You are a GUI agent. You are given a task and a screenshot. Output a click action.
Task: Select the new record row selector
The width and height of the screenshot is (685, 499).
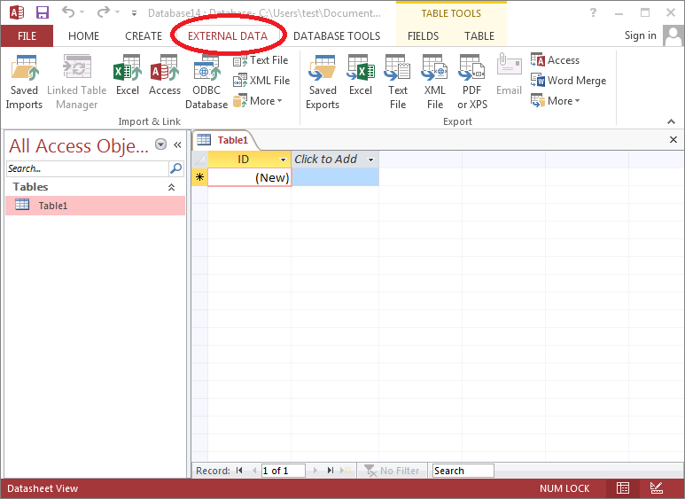199,177
